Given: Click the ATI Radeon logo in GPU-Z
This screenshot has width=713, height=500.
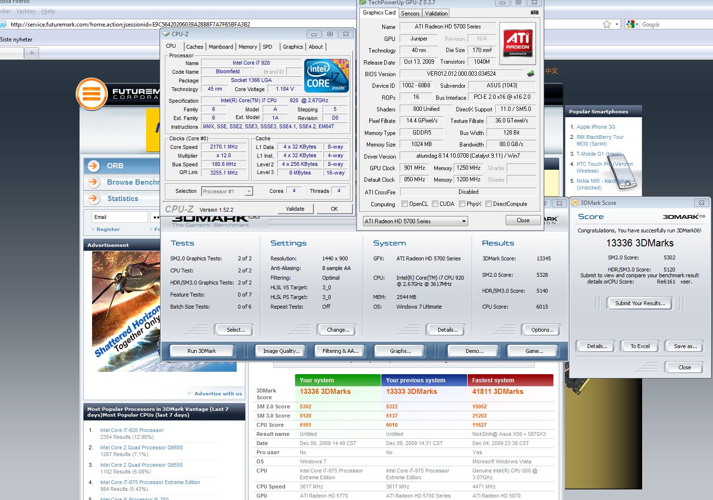Looking at the screenshot, I should (518, 43).
